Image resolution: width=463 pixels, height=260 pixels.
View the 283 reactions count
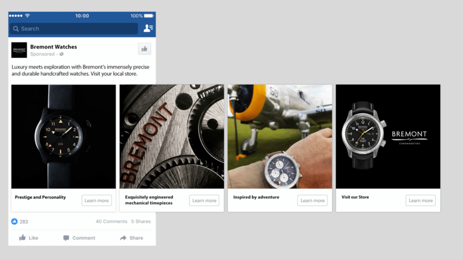pos(24,222)
